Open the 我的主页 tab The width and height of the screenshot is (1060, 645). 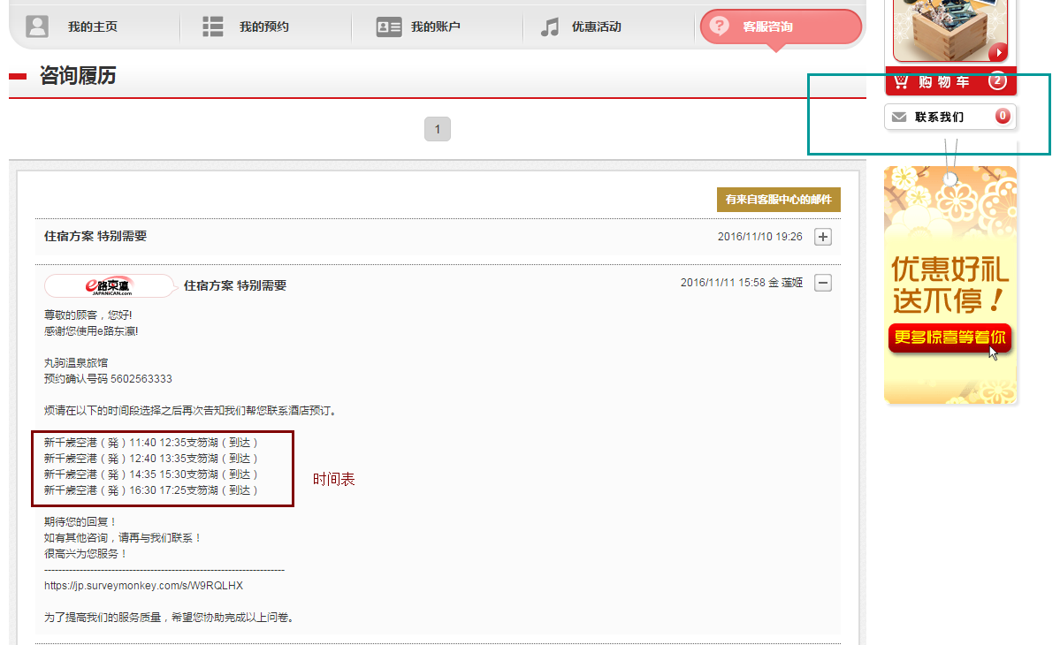pyautogui.click(x=95, y=27)
